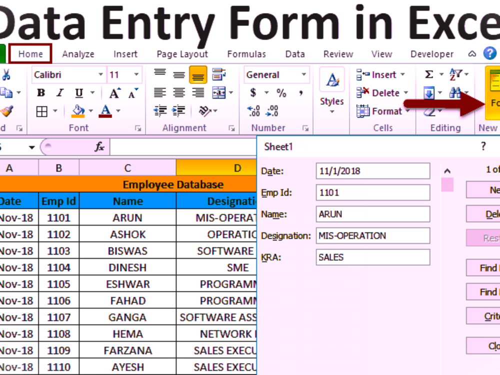The image size is (500, 375).
Task: Select column C header
Action: pos(127,168)
